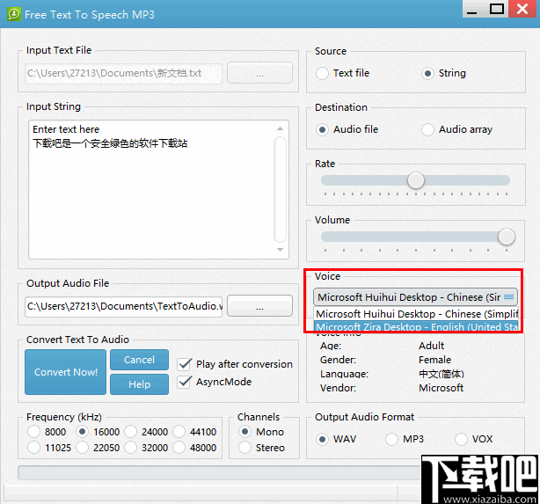540x504 pixels.
Task: Click the app icon in title bar
Action: click(x=14, y=14)
